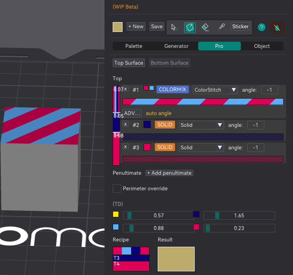The width and height of the screenshot is (293, 275).
Task: Adjust the pink TD slider at 0.23
Action: click(x=239, y=228)
